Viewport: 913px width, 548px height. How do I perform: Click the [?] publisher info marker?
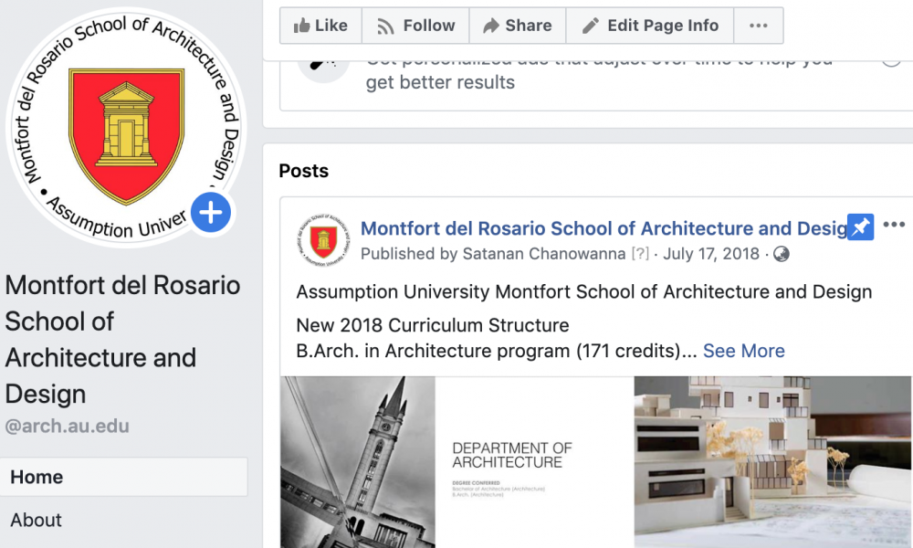point(640,254)
